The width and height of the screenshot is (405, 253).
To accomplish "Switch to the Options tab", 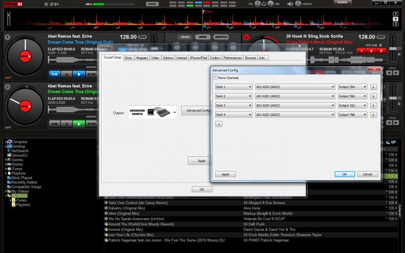I will point(168,58).
